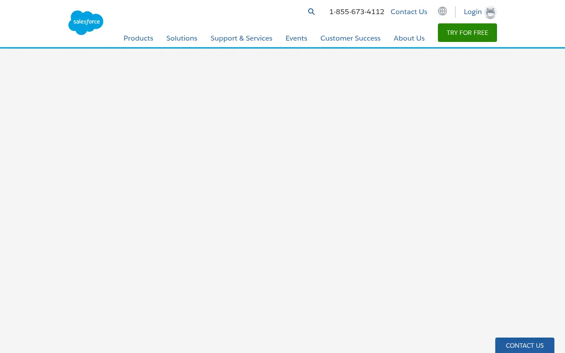Open the Products menu
The height and width of the screenshot is (353, 565).
[138, 38]
